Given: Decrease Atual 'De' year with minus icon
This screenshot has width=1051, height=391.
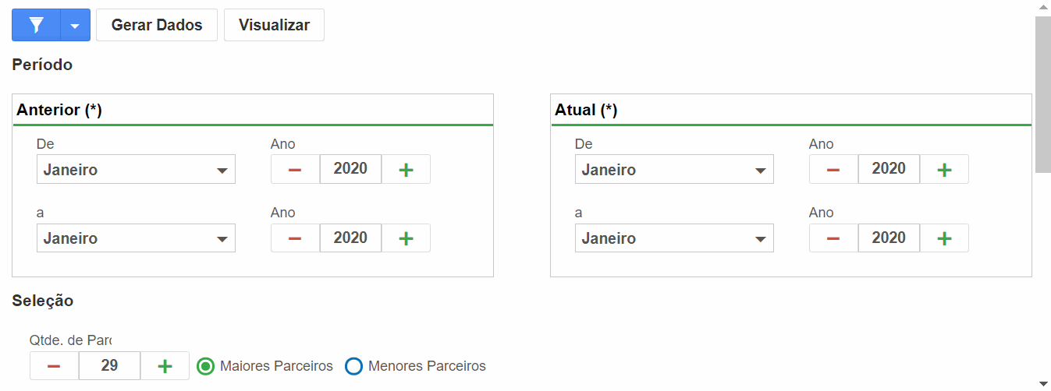Looking at the screenshot, I should [833, 169].
